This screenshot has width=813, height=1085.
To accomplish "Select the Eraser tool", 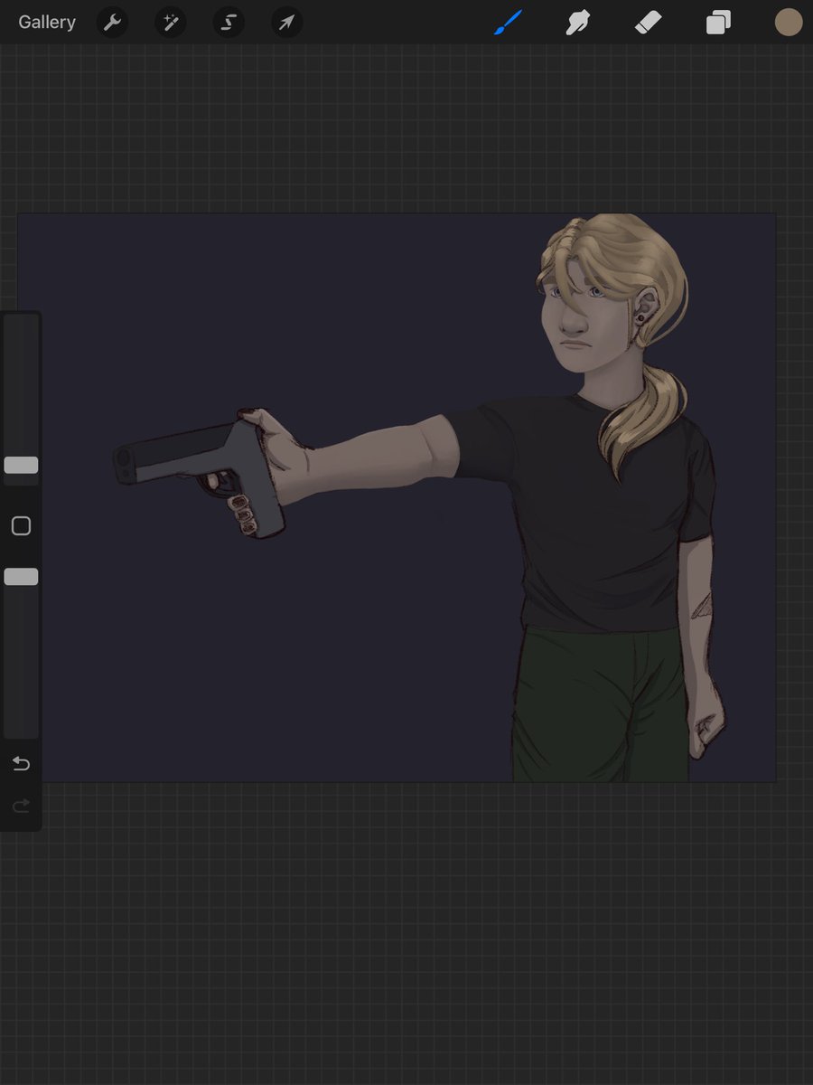I will click(x=649, y=23).
